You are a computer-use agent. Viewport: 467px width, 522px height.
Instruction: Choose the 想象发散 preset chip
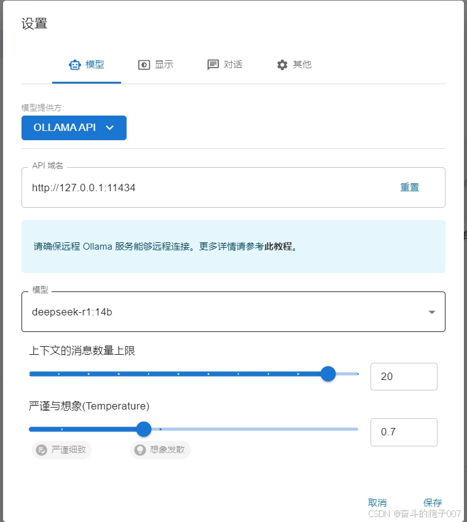[x=160, y=450]
